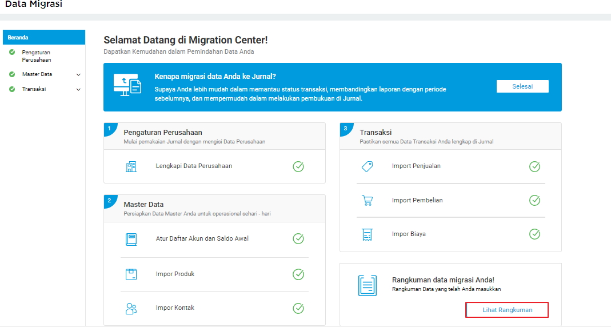Viewport: 611px width, 327px height.
Task: Expand Transaksi chevron in sidebar
Action: click(x=78, y=89)
